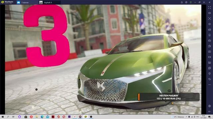The width and height of the screenshot is (213, 119).
Task: Click the green icon beside minimize
Action: [191, 2]
